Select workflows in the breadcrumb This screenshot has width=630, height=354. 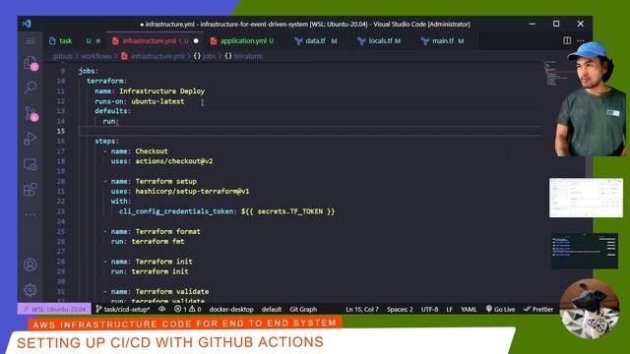click(x=96, y=56)
